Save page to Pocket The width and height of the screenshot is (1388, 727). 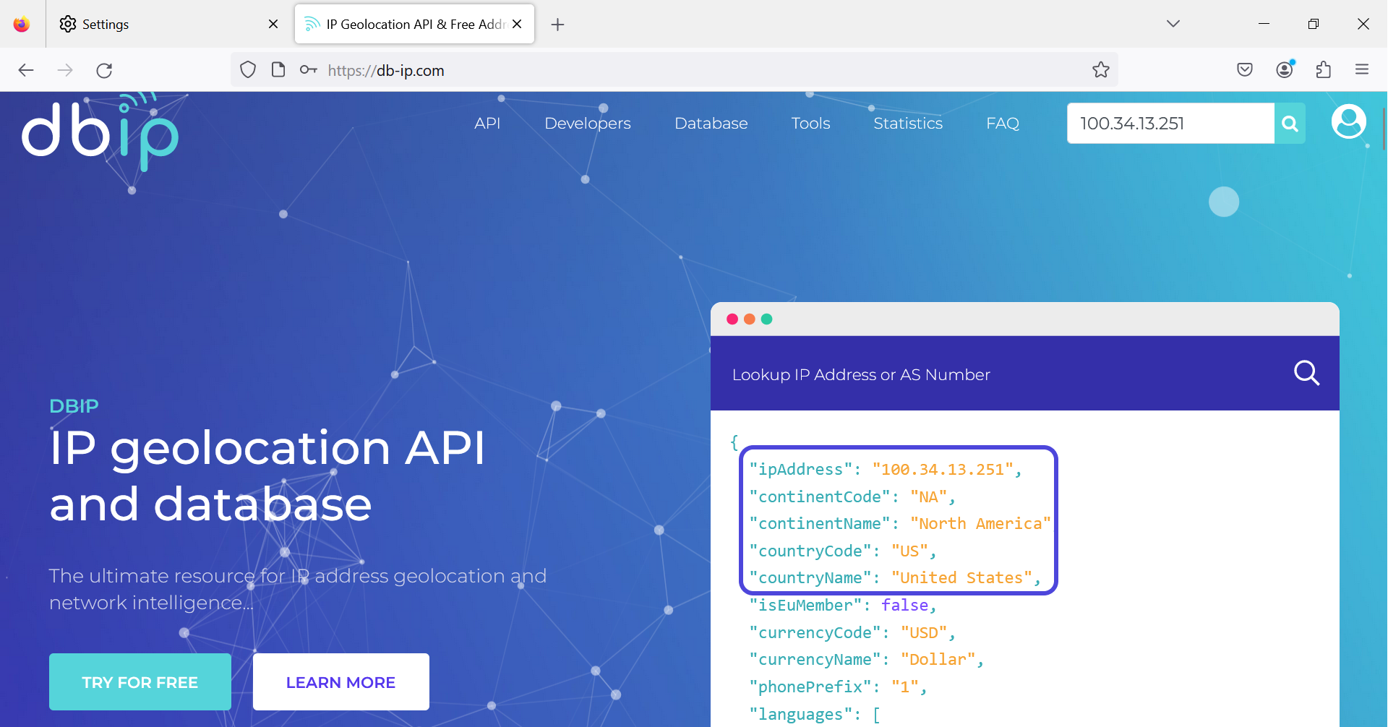(1245, 70)
